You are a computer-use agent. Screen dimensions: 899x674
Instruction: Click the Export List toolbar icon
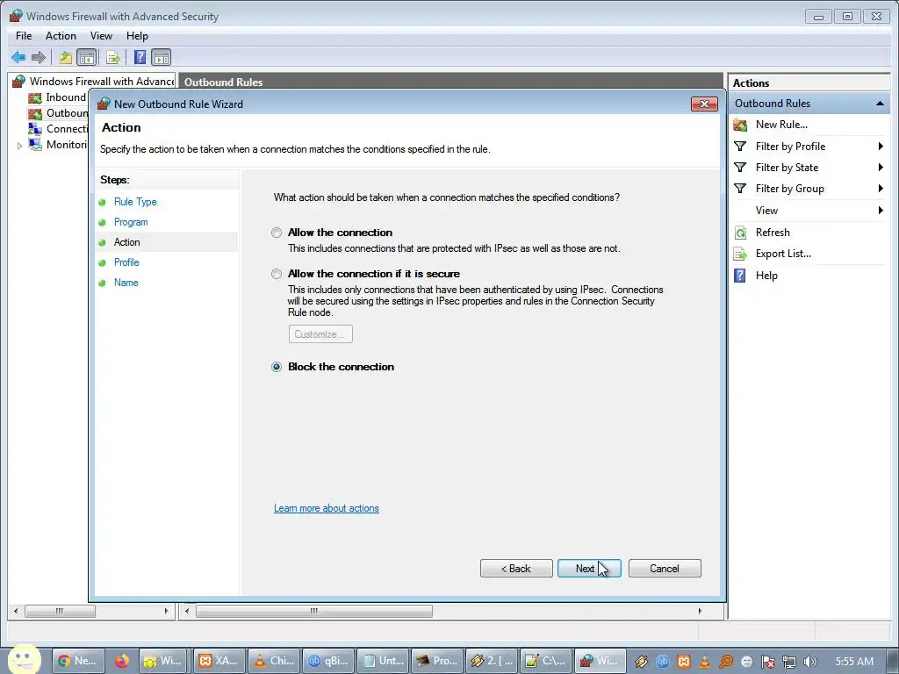(x=113, y=57)
